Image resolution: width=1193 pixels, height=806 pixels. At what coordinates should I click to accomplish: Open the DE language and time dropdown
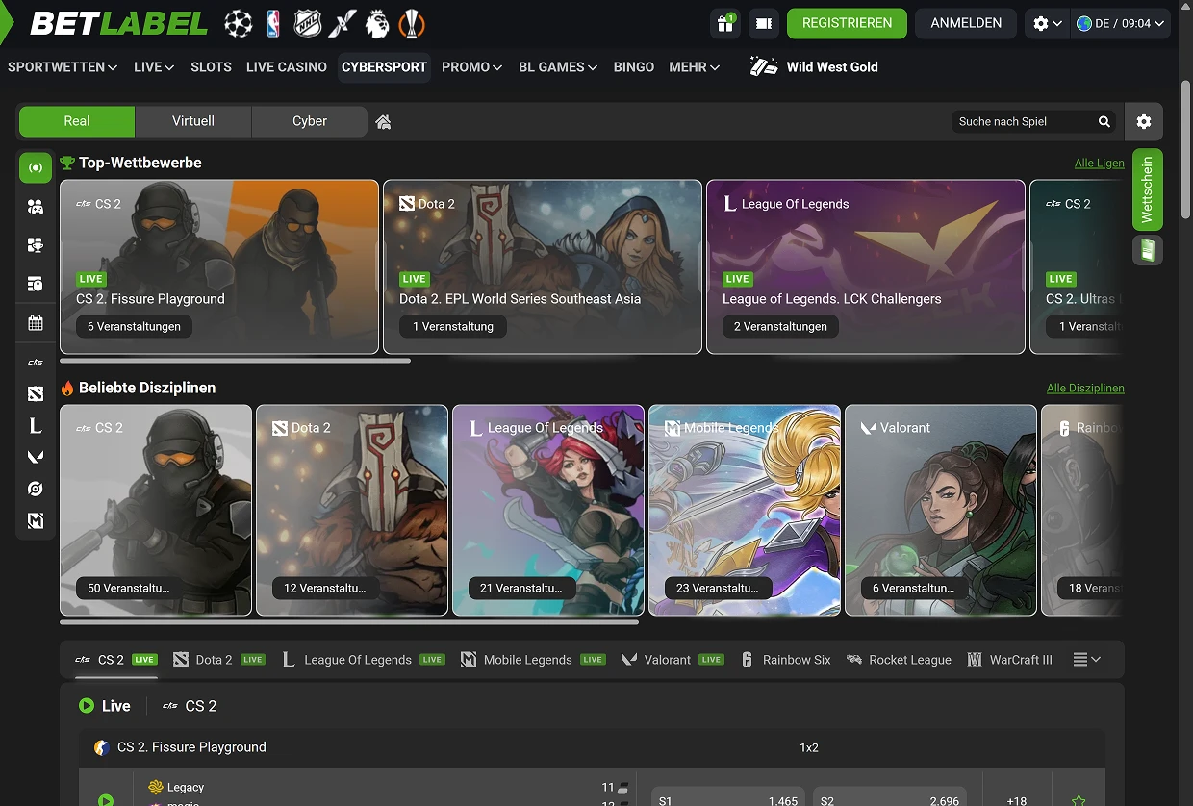click(x=1121, y=23)
